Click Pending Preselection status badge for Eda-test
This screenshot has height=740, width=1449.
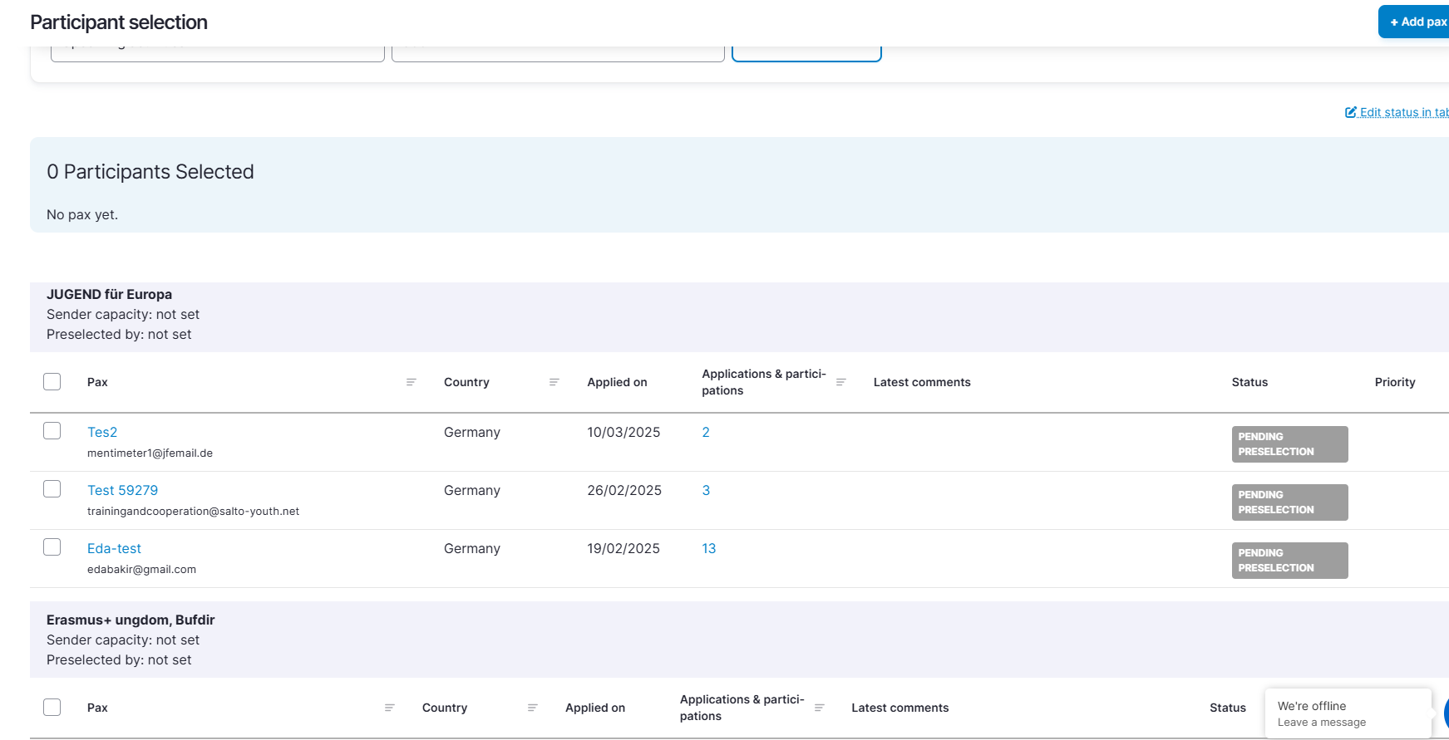coord(1289,561)
